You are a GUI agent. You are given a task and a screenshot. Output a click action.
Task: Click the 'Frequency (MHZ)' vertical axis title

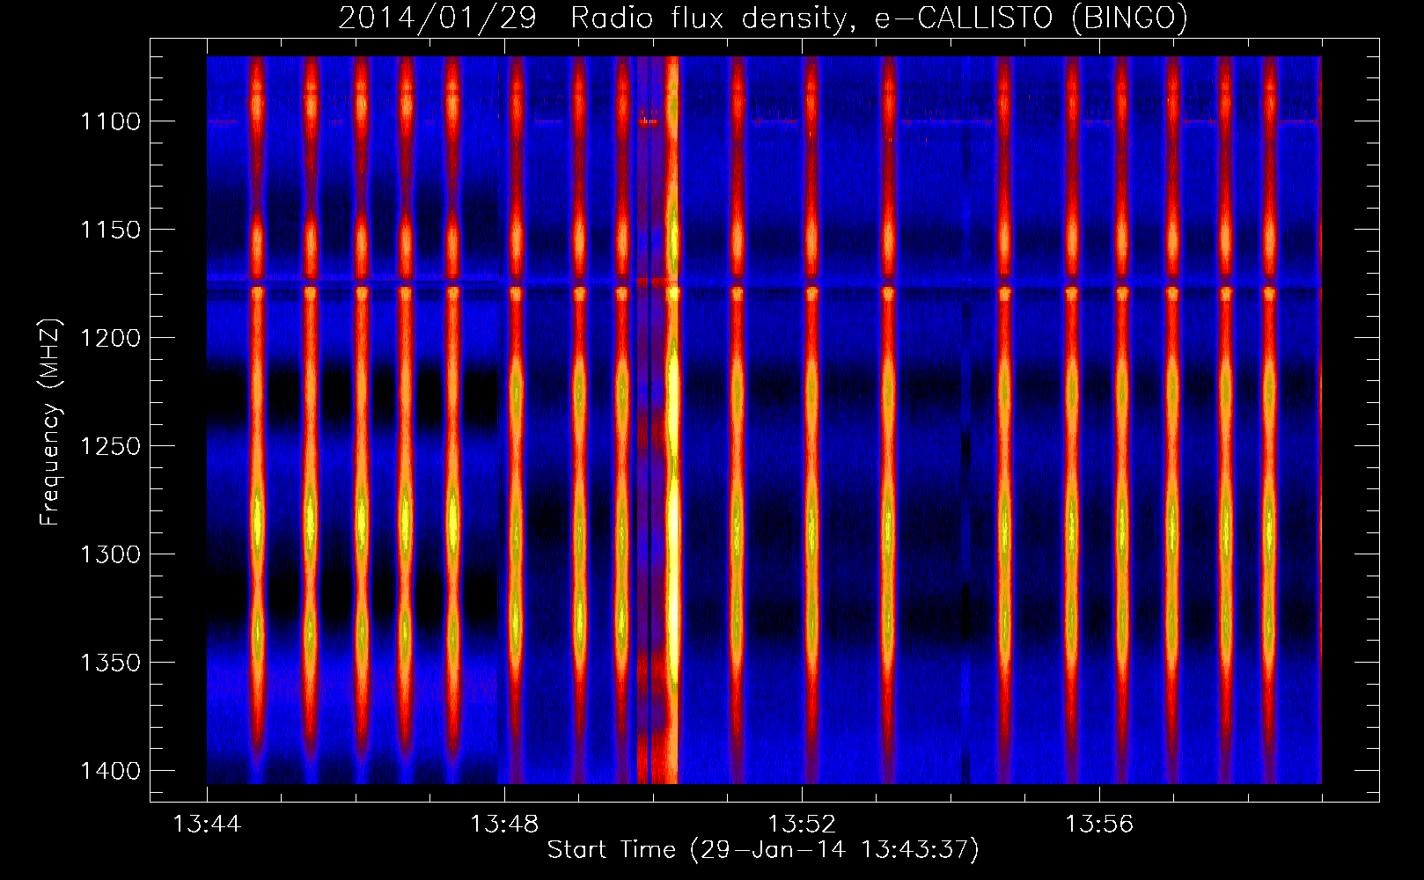(x=51, y=422)
